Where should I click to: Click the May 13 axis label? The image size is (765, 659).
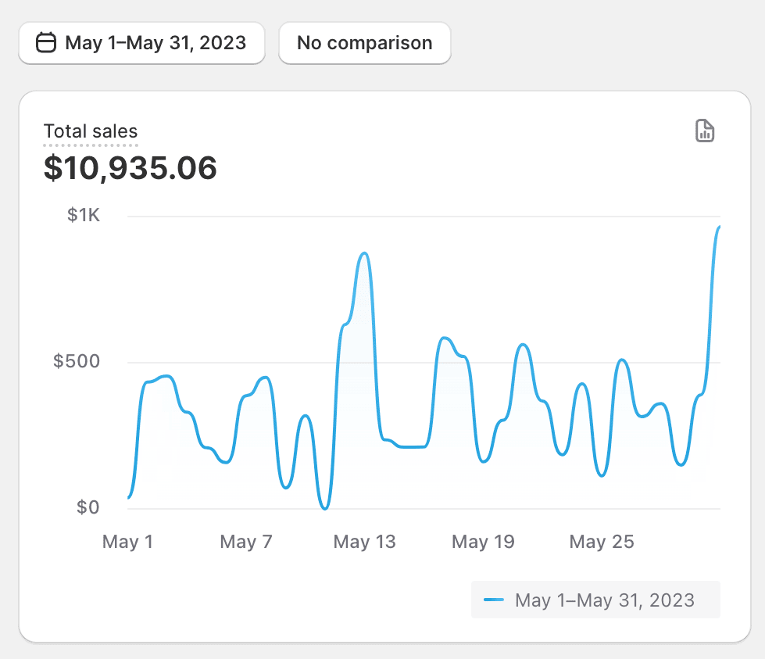coord(364,542)
